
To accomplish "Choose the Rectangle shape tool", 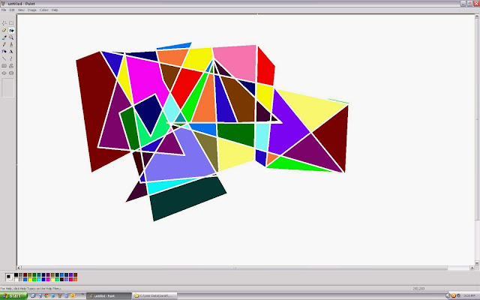I will pos(4,66).
